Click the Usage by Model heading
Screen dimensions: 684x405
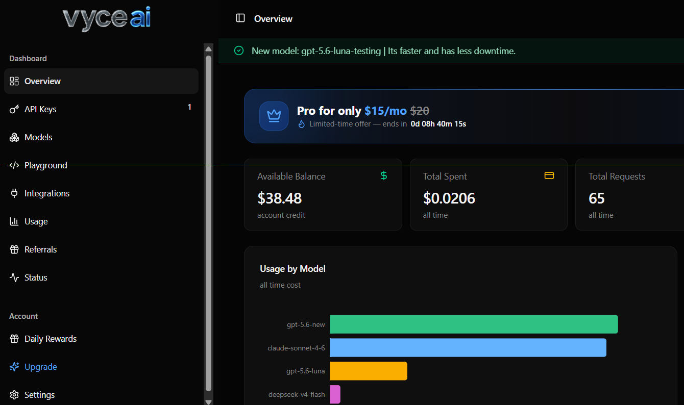pos(292,269)
